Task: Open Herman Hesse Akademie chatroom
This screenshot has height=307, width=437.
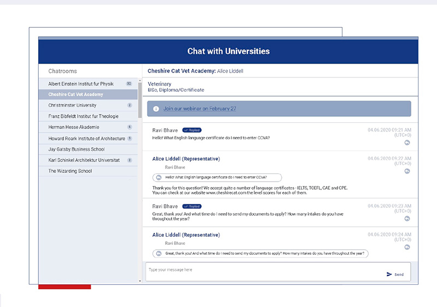Action: tap(74, 127)
